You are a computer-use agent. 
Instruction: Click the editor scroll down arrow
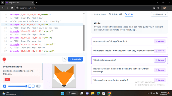coord(84,52)
